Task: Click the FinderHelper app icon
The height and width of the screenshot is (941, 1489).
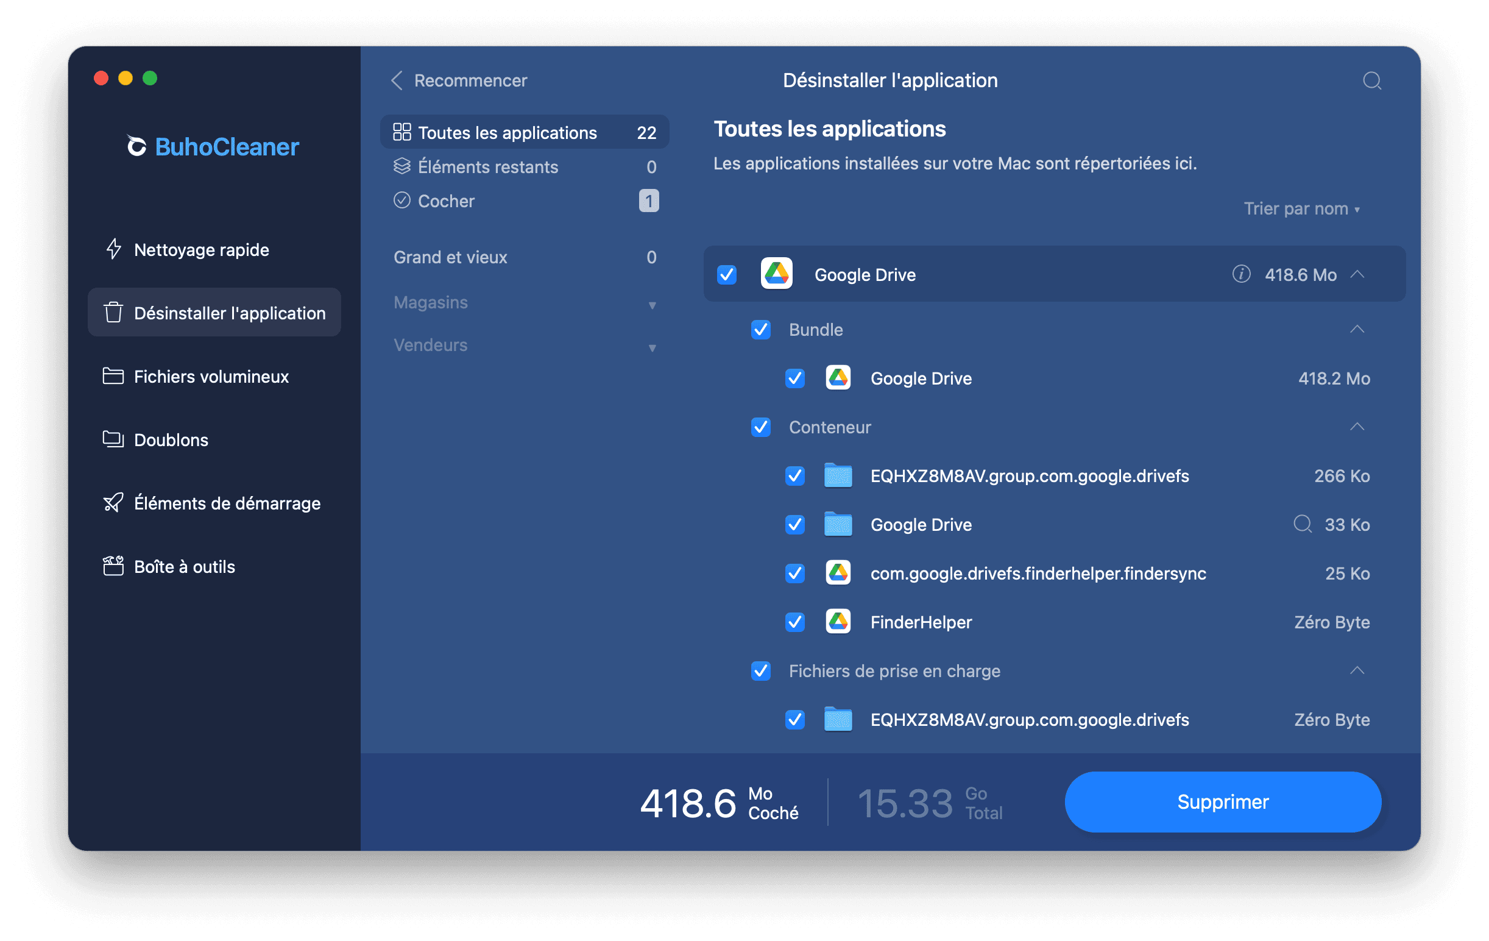Action: [838, 622]
